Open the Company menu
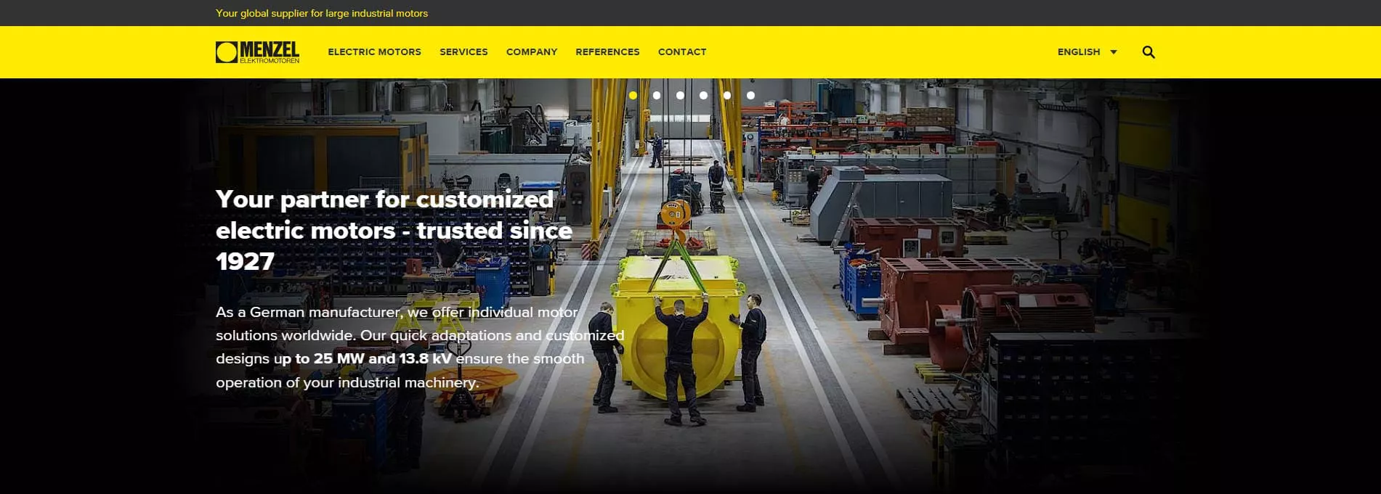 pyautogui.click(x=532, y=52)
